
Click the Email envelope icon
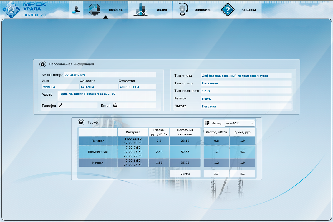pyautogui.click(x=115, y=105)
